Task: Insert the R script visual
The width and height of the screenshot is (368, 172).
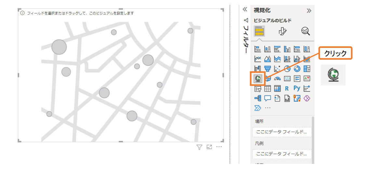Action: [x=287, y=88]
